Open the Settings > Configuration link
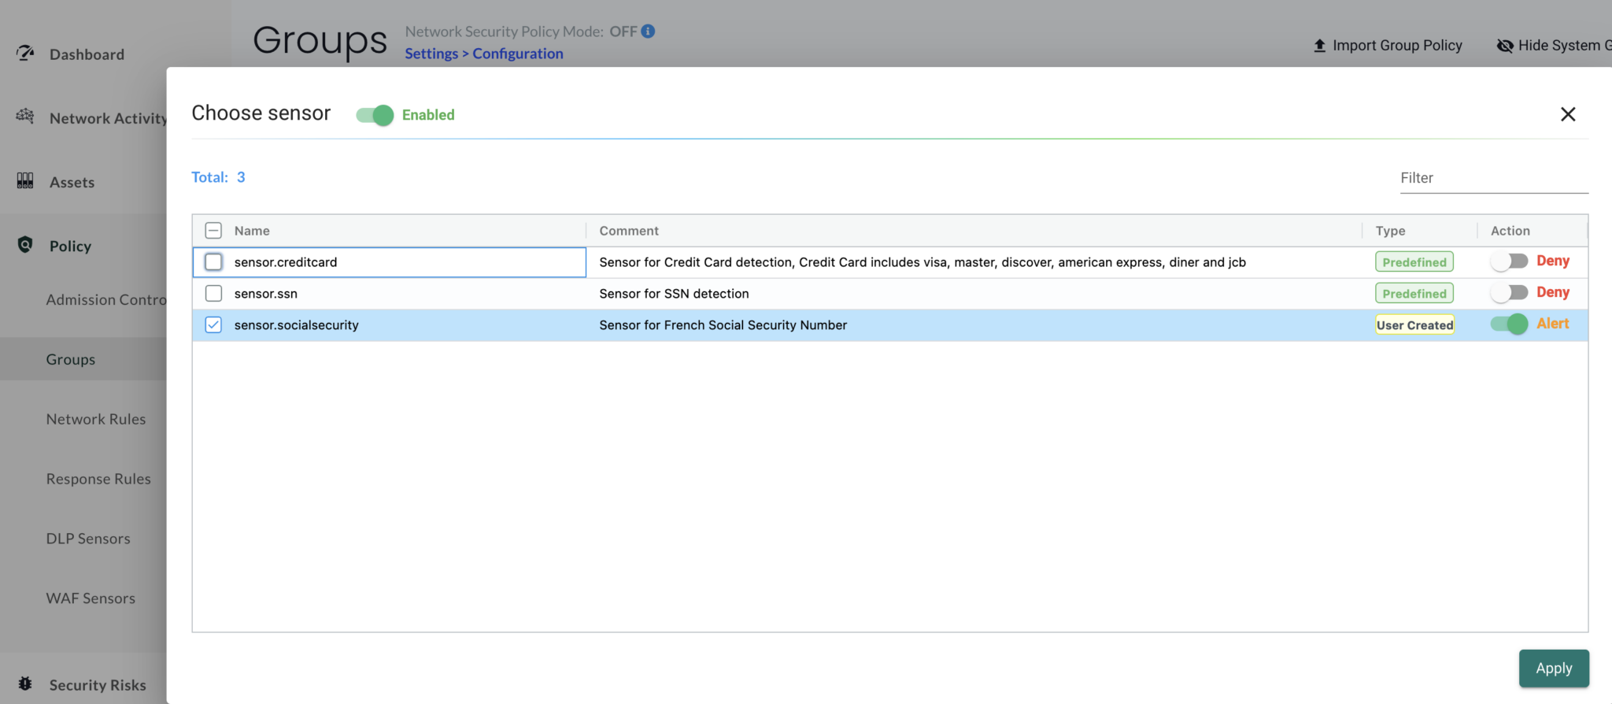Viewport: 1612px width, 704px height. click(484, 54)
